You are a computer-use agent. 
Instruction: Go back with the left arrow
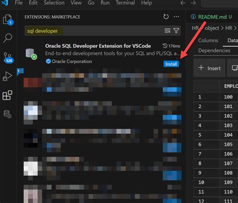click(183, 3)
